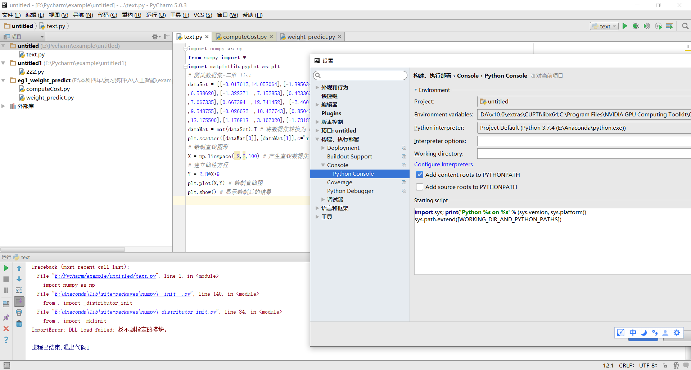
Task: Click the profile run icon in toolbar
Action: click(658, 26)
